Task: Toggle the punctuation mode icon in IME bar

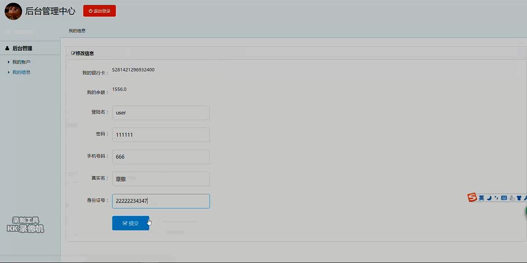Action: click(x=496, y=198)
